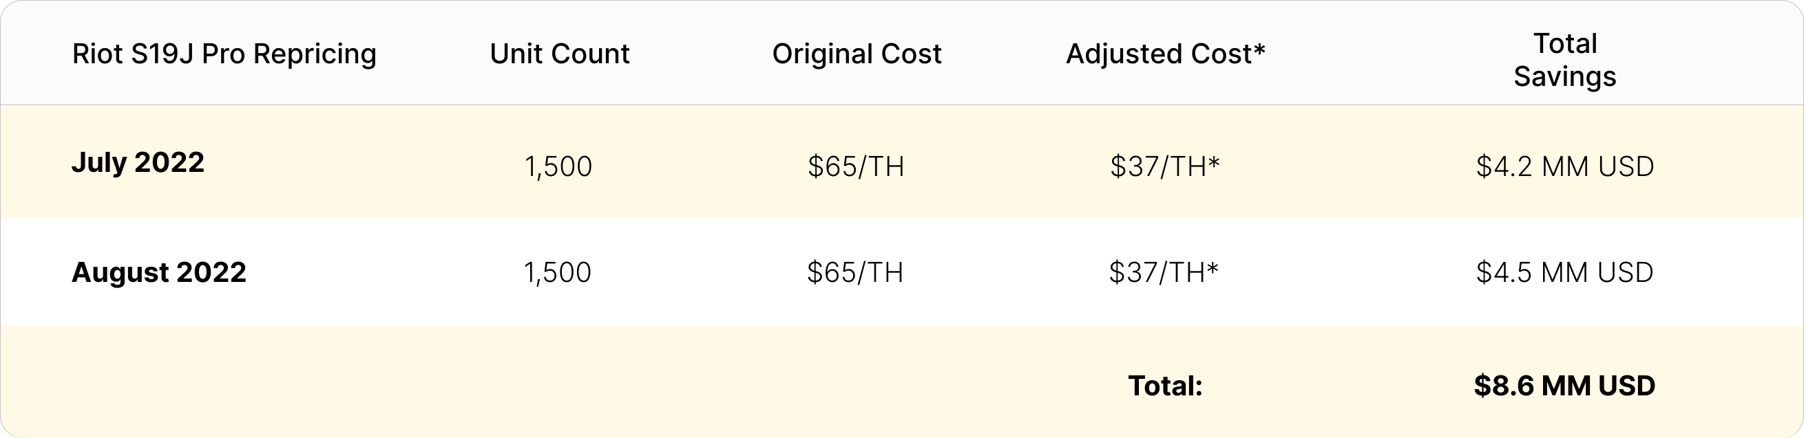Image resolution: width=1804 pixels, height=438 pixels.
Task: Select July 2022 adjusted cost $37/TH*
Action: (1164, 166)
